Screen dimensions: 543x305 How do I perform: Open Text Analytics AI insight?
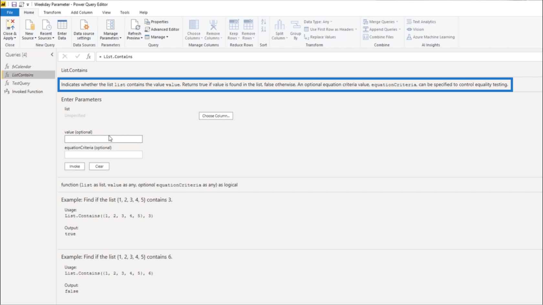(421, 22)
